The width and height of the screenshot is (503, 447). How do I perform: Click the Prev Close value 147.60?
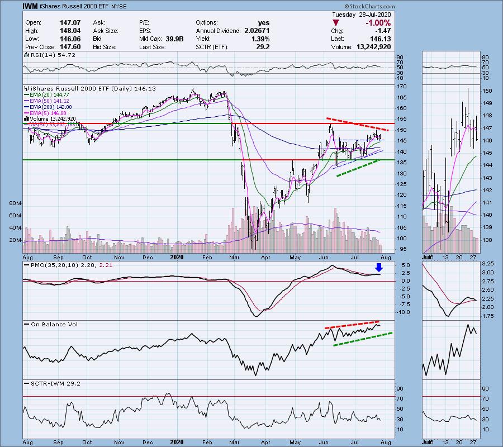pos(70,47)
